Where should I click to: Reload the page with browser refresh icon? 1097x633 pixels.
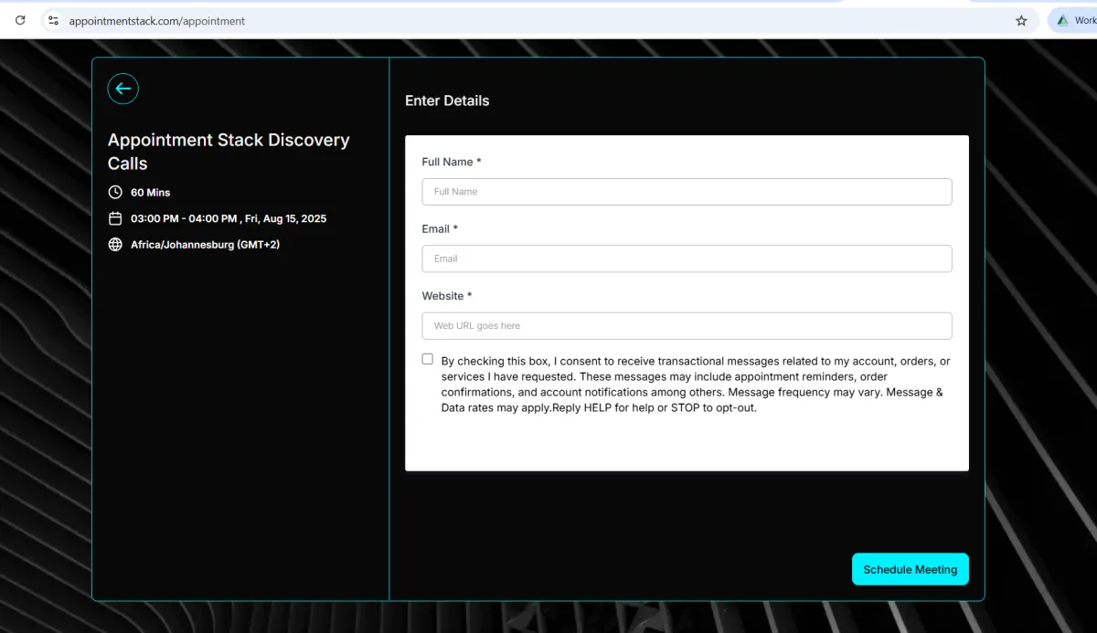tap(20, 20)
